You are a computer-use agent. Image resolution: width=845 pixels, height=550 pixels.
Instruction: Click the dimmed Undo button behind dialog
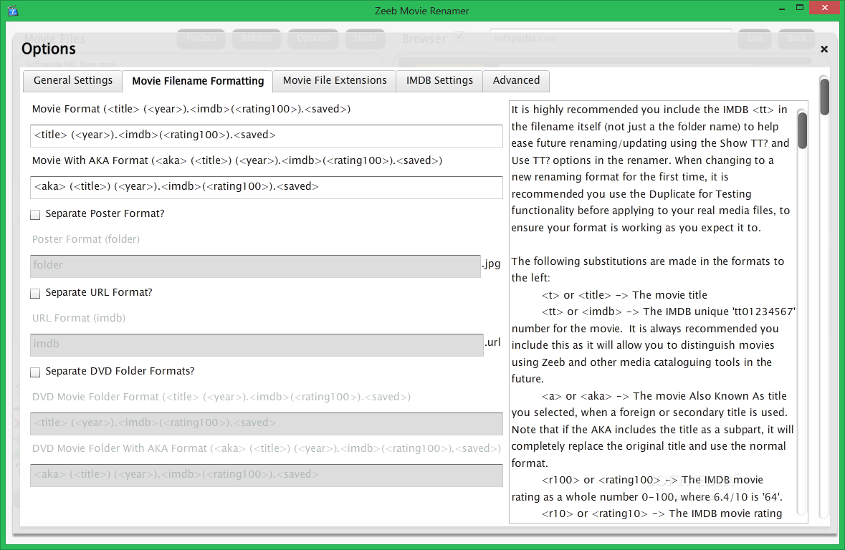[366, 38]
